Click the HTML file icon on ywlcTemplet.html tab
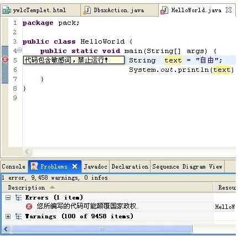 click(7, 11)
